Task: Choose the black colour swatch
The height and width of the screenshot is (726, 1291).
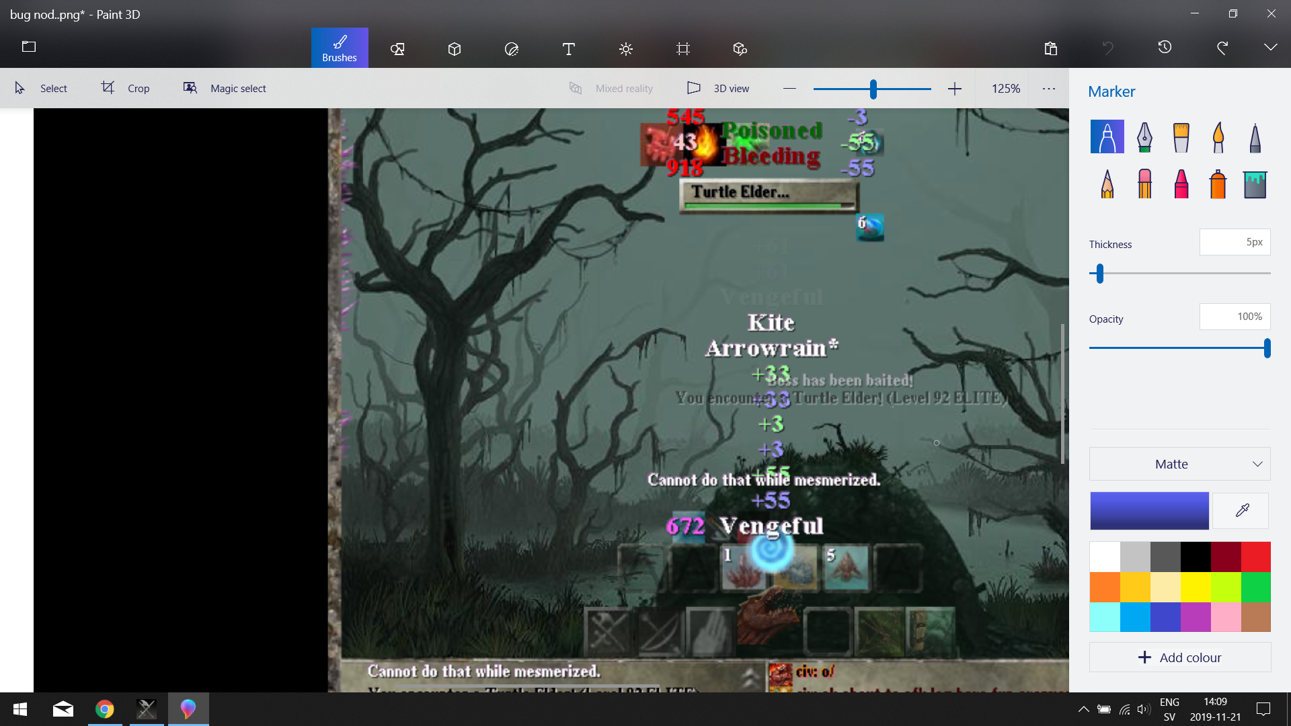Action: coord(1196,557)
